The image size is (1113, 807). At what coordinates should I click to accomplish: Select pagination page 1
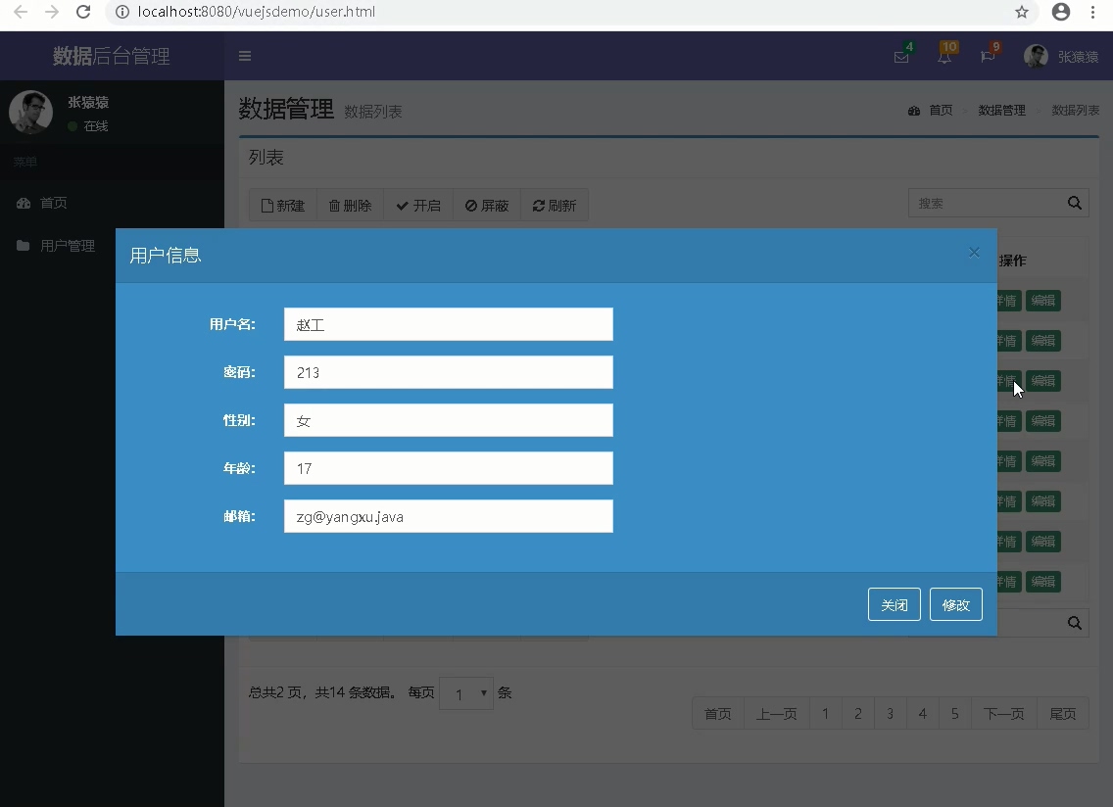point(826,713)
